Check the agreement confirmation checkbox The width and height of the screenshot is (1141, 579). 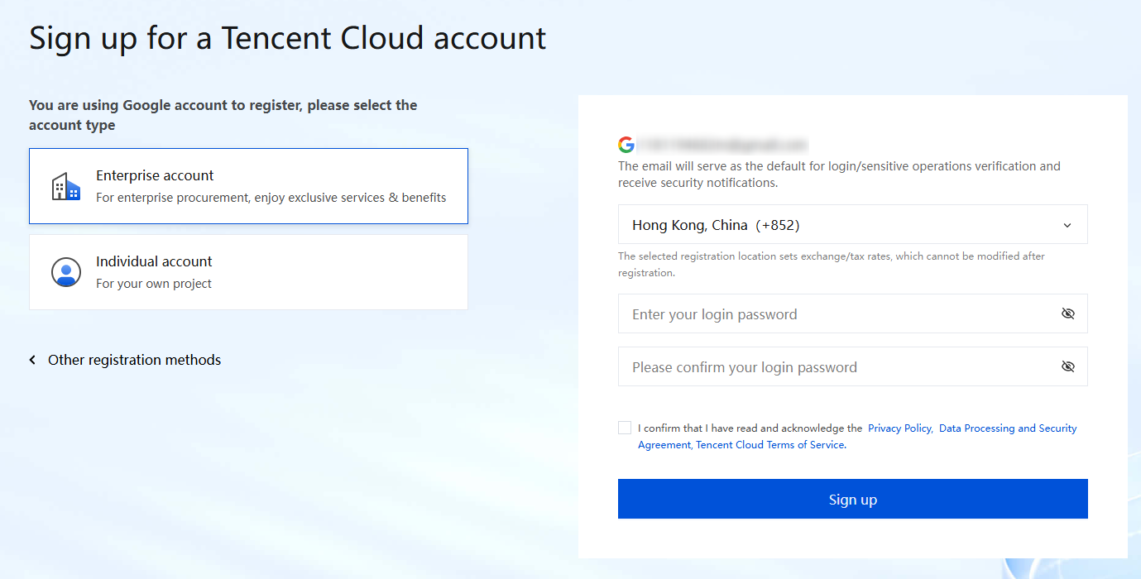625,428
